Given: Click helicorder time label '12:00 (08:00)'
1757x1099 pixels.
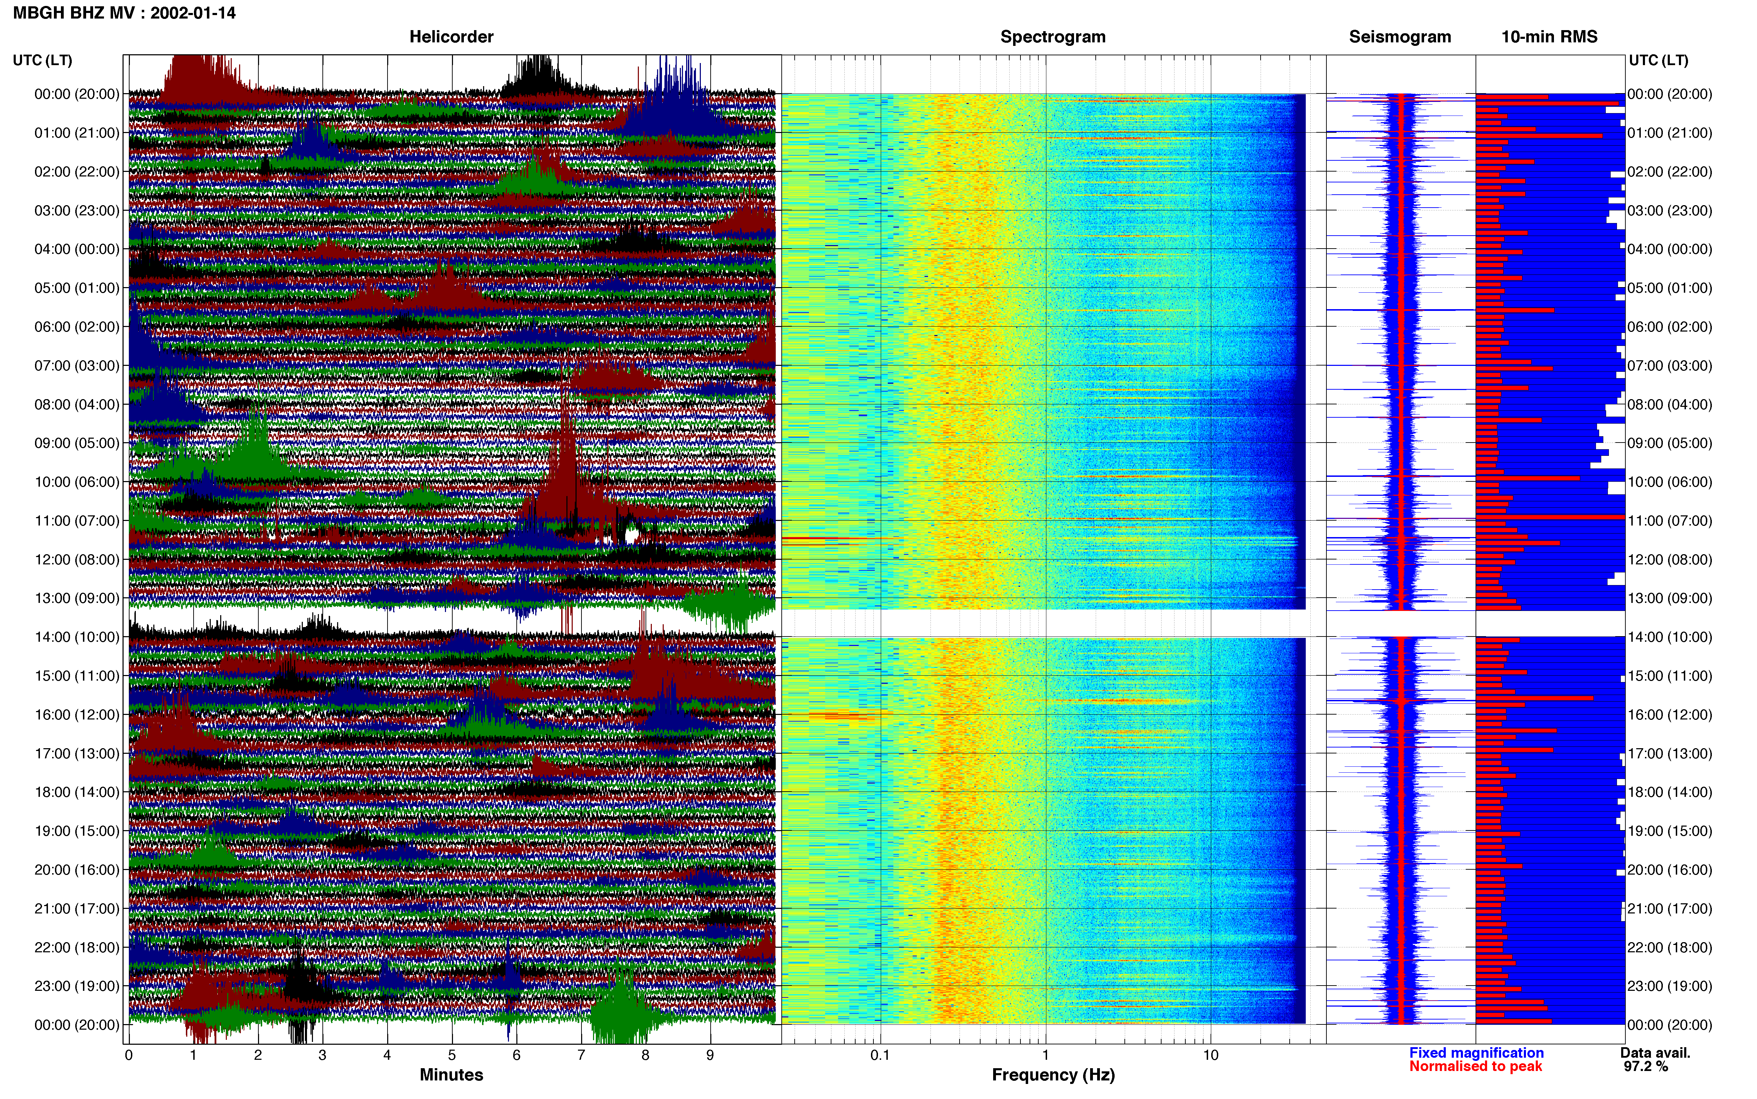Looking at the screenshot, I should click(77, 560).
